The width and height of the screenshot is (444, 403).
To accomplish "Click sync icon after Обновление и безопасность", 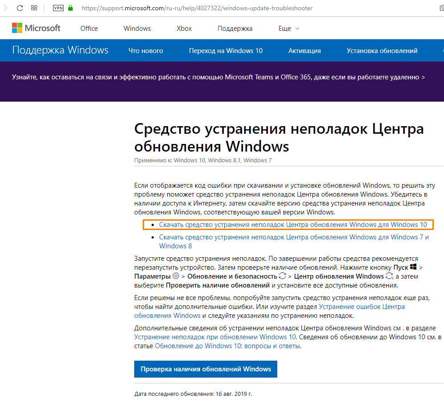I will click(282, 276).
